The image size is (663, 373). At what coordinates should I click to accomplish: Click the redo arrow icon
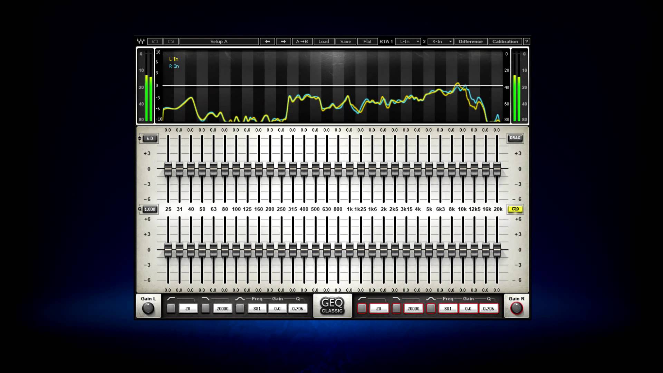(x=171, y=41)
